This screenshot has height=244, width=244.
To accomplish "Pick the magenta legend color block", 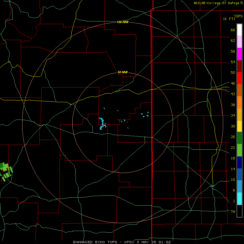I will point(239,54).
